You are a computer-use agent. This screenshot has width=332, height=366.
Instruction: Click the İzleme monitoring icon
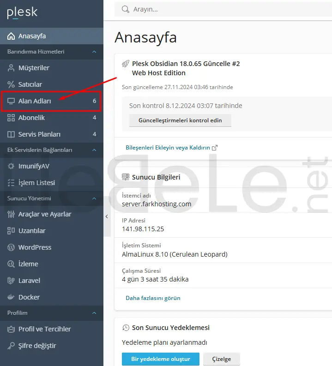pyautogui.click(x=11, y=264)
